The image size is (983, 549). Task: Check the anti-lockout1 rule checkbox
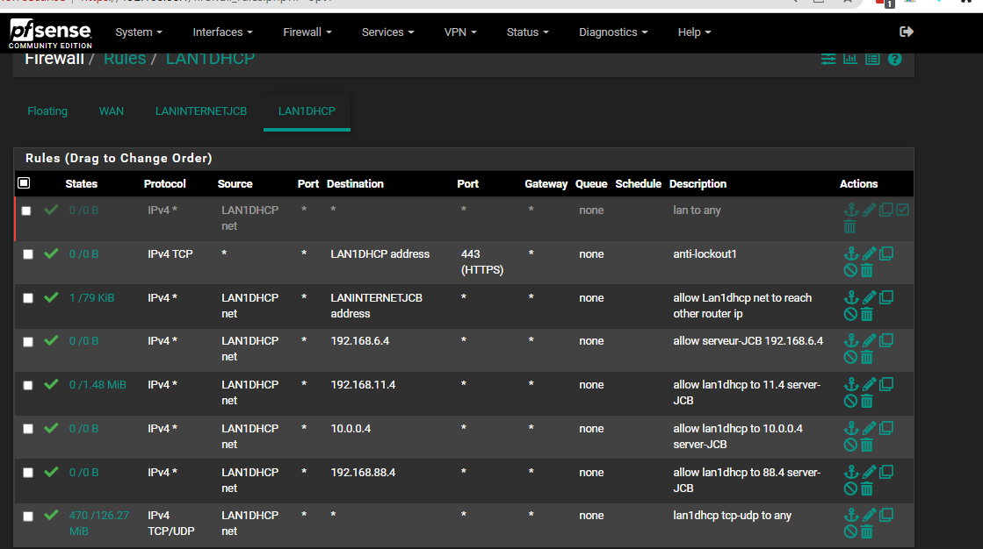pos(27,254)
